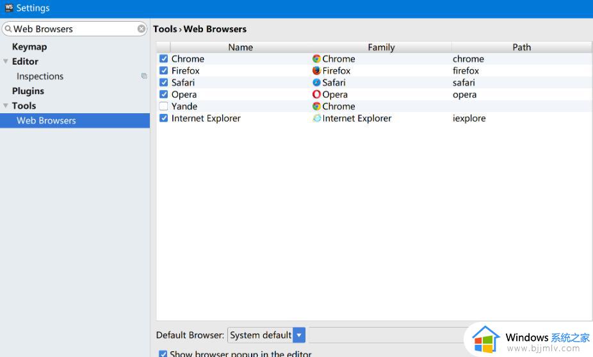Uncheck the Internet Explorer checkbox
The image size is (593, 357).
163,118
